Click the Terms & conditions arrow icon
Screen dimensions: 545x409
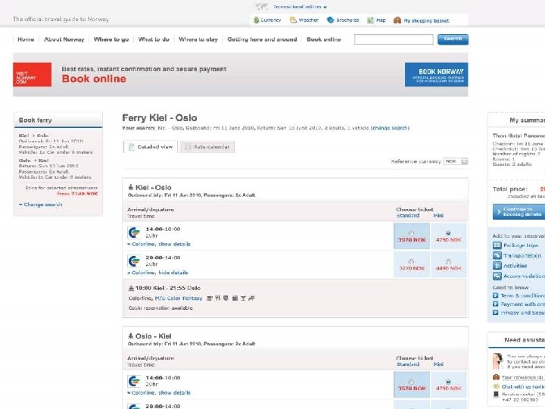(x=496, y=295)
